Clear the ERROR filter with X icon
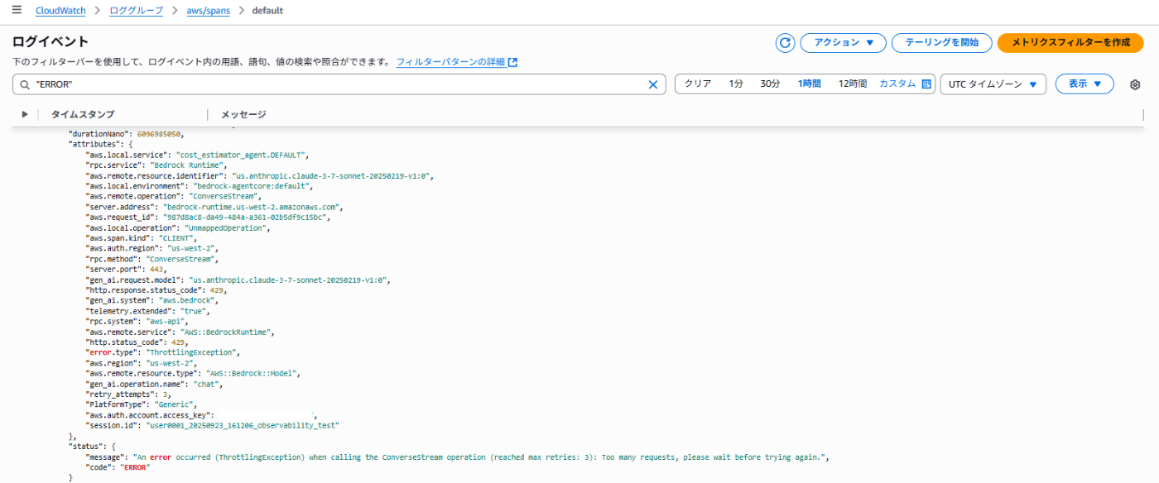This screenshot has width=1159, height=483. pyautogui.click(x=652, y=84)
